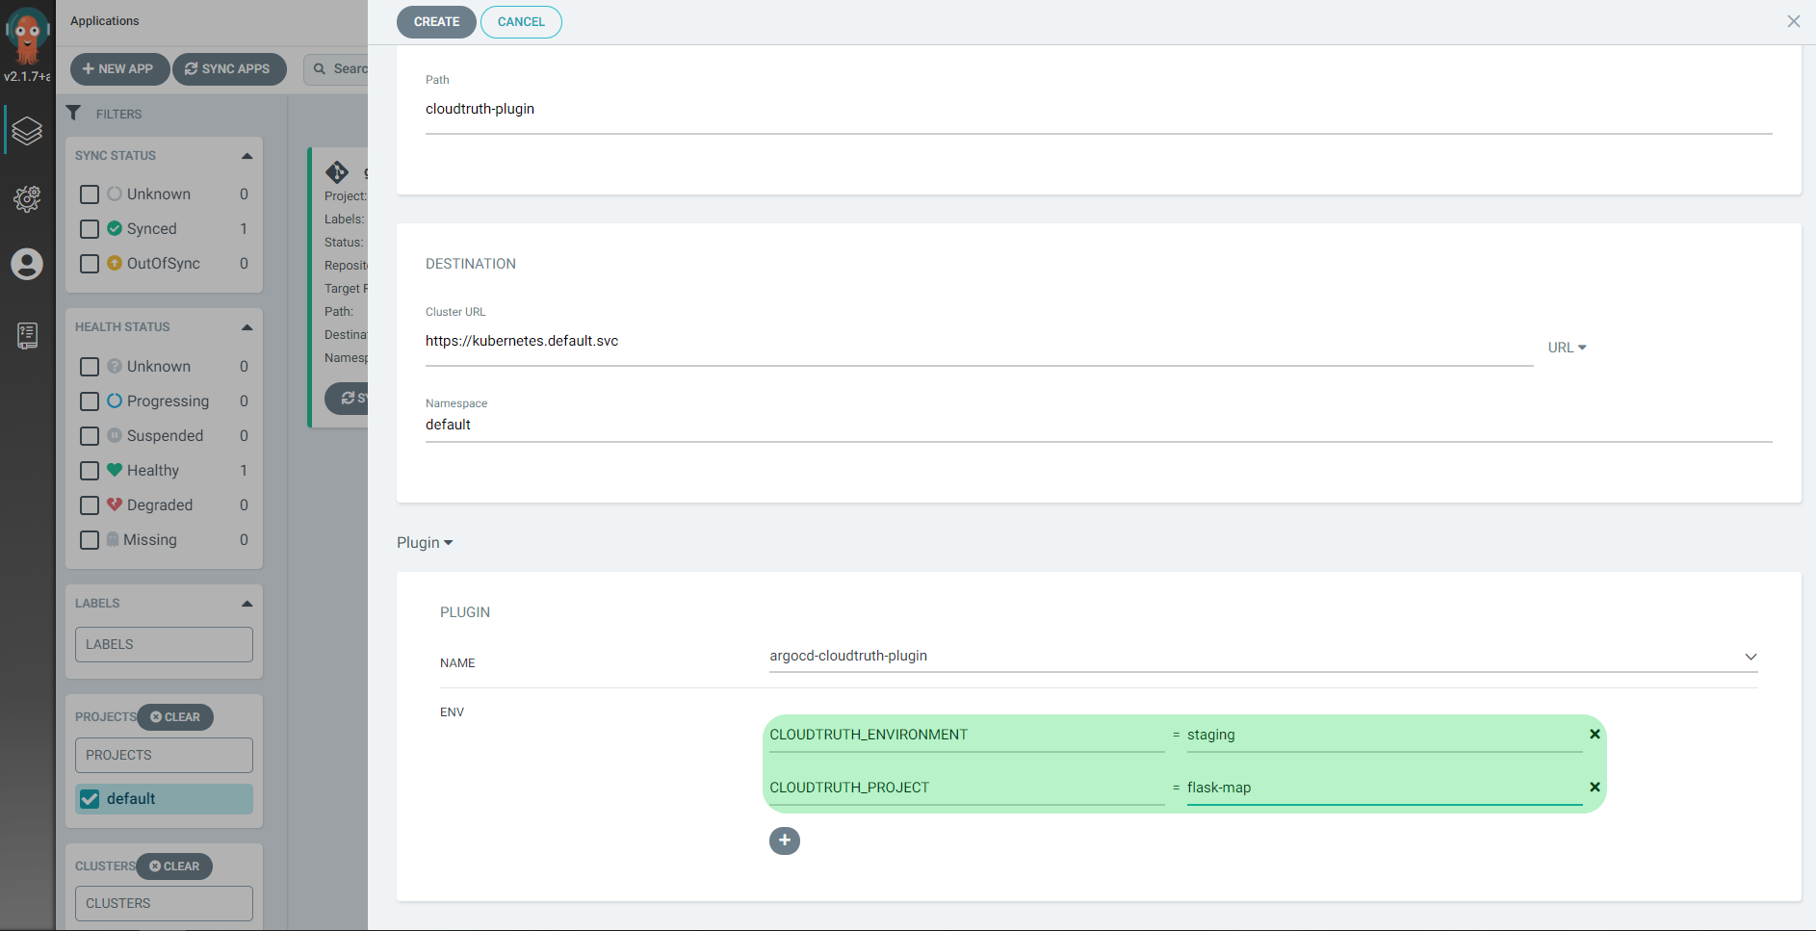Viewport: 1816px width, 931px height.
Task: Clear the Projects filter
Action: pyautogui.click(x=175, y=717)
